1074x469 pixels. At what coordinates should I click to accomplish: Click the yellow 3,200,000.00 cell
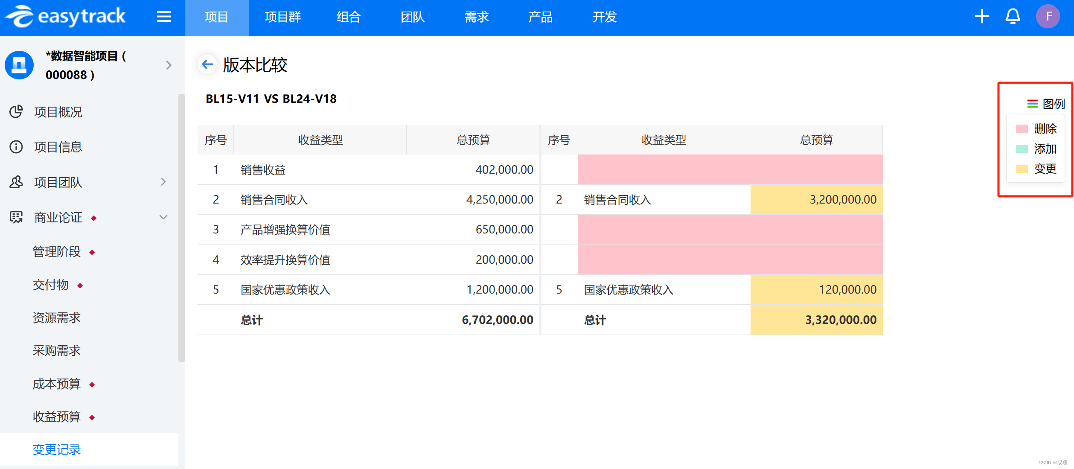click(x=817, y=200)
